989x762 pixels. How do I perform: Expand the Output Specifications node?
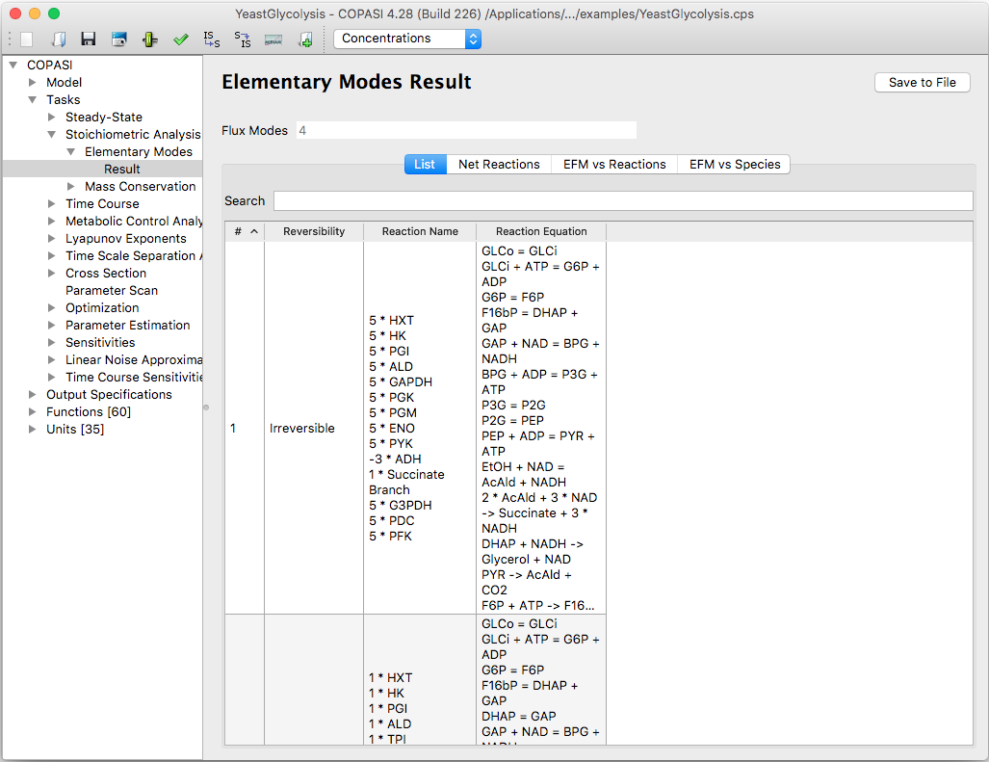pyautogui.click(x=32, y=394)
